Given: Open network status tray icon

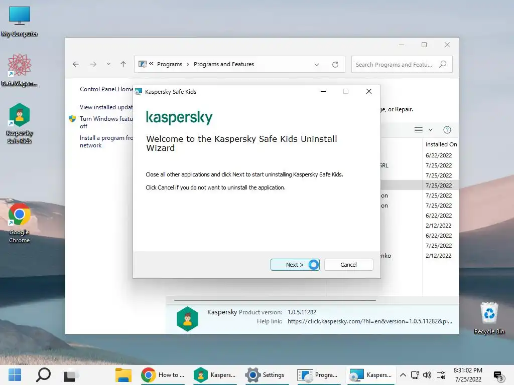Looking at the screenshot, I should (x=415, y=375).
